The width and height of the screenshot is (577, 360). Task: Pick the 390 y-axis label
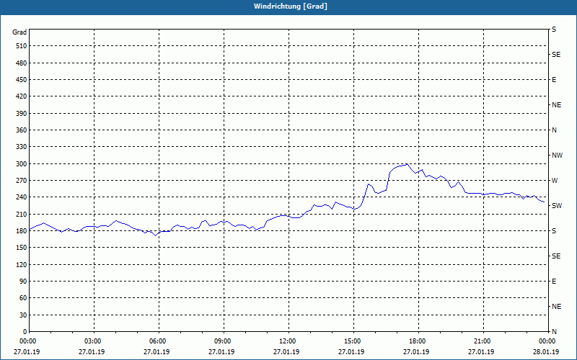click(22, 114)
